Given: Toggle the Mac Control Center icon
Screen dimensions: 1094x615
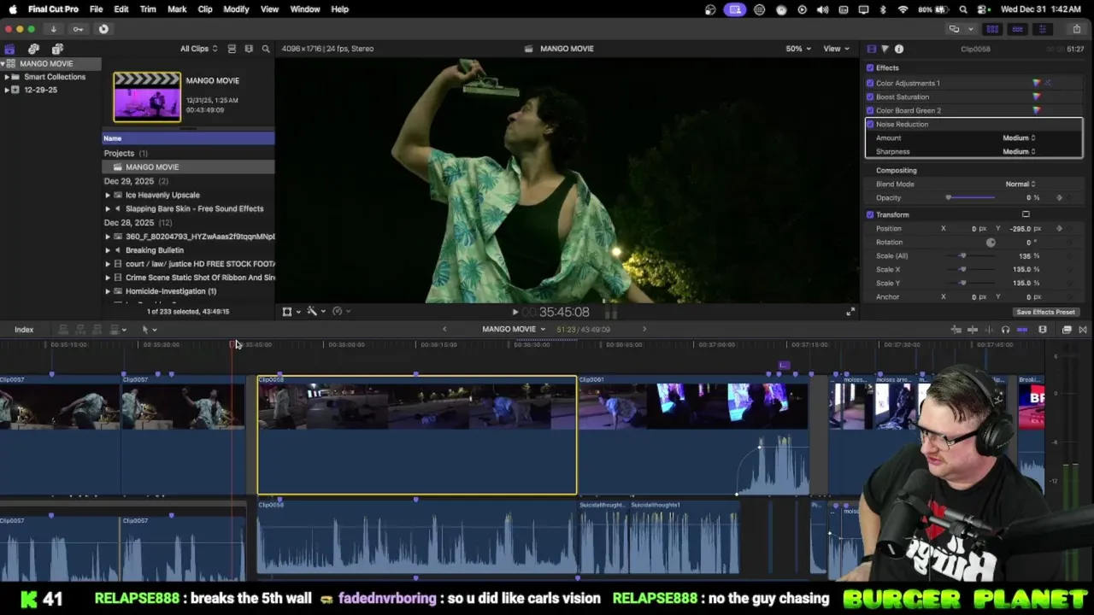Looking at the screenshot, I should (984, 9).
